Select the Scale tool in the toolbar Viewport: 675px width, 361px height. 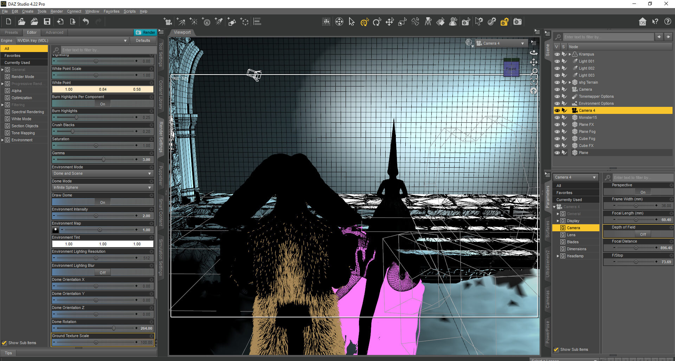point(402,22)
